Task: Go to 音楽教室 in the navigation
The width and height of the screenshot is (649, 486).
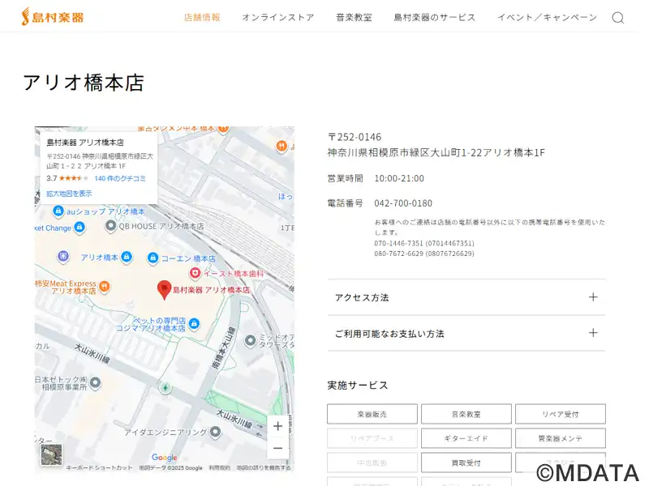Action: pos(354,17)
